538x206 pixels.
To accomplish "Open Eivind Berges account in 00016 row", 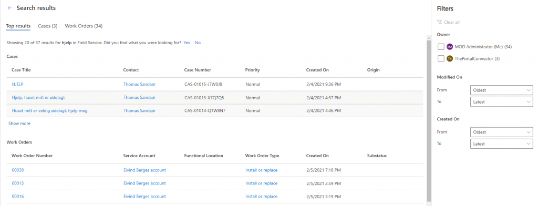I will (x=144, y=197).
